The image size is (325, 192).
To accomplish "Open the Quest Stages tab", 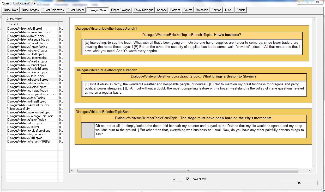I will [30, 10].
